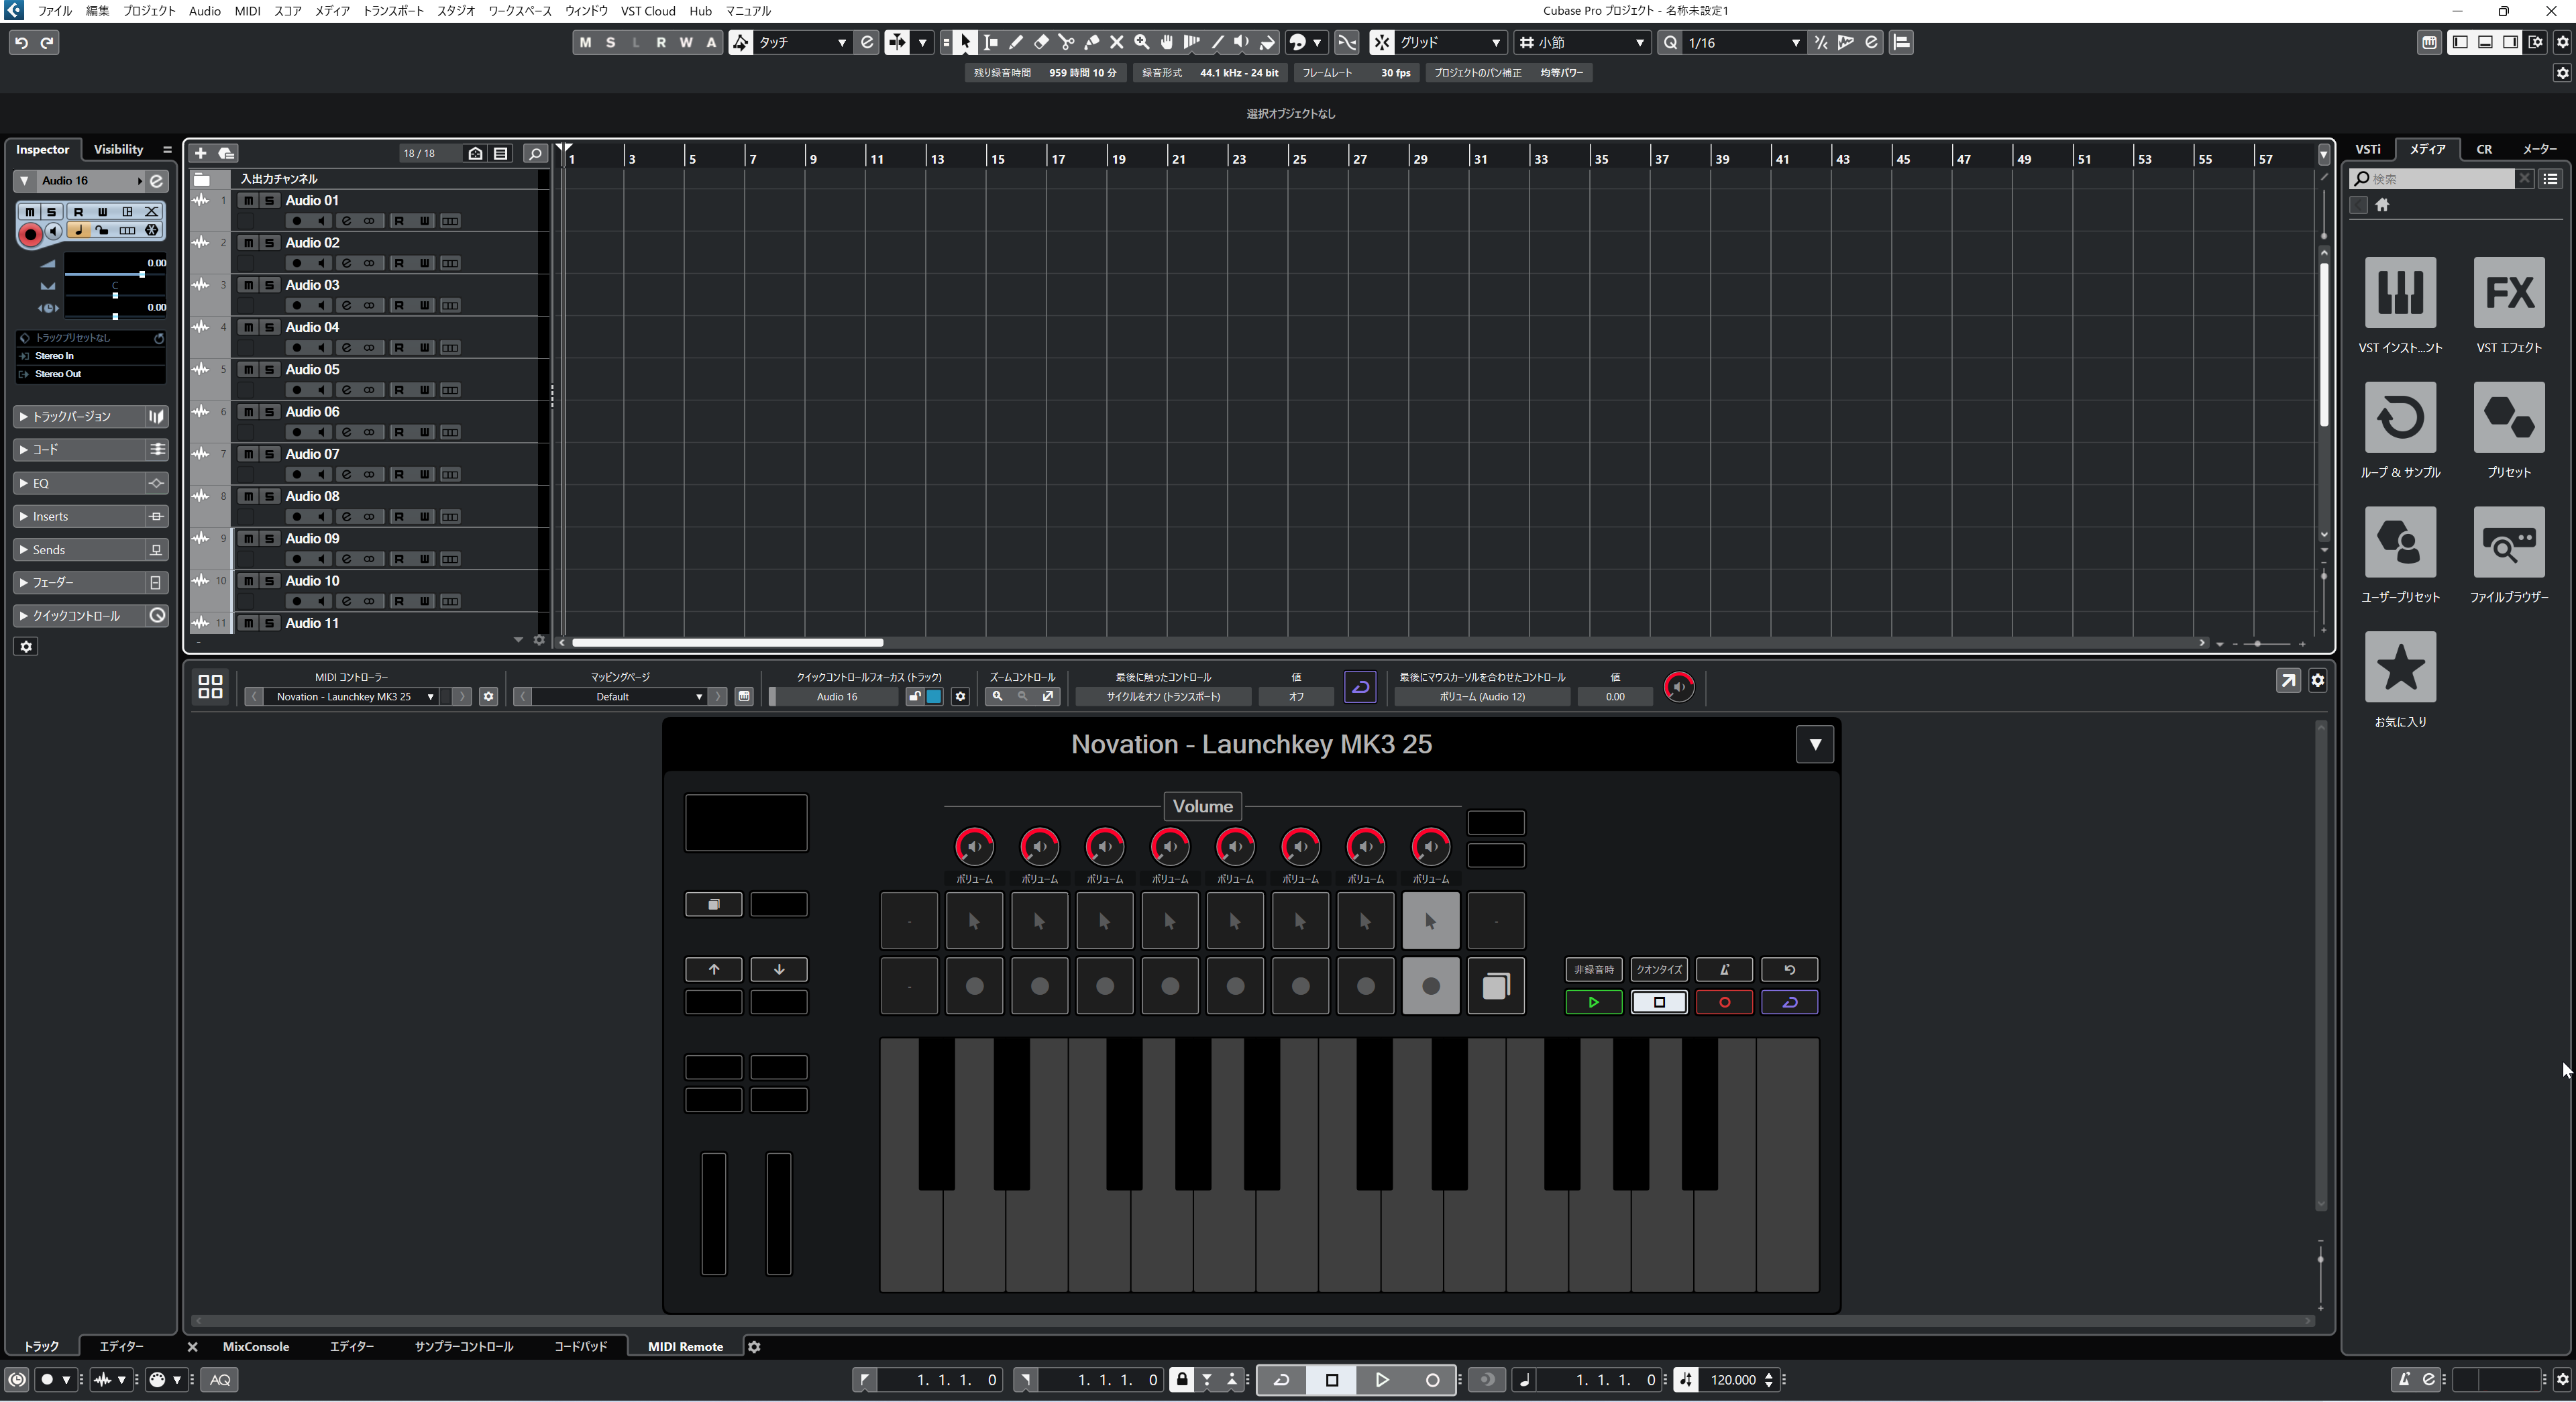
Task: Select the Line tool in toolbar
Action: [x=1216, y=42]
